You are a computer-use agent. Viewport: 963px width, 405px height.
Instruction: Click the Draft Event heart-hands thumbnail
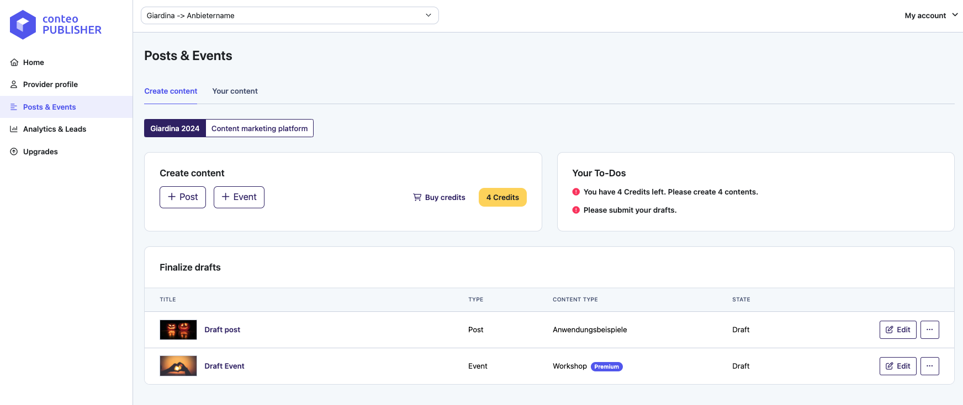pyautogui.click(x=178, y=366)
